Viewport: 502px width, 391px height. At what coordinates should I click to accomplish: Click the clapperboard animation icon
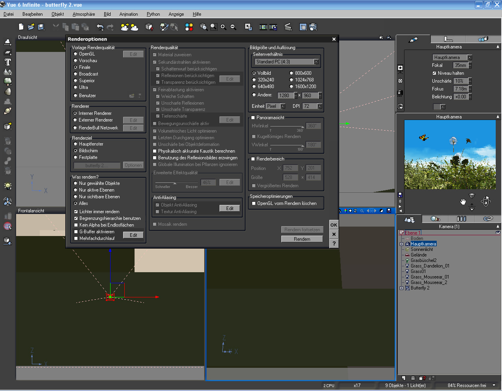point(288,27)
